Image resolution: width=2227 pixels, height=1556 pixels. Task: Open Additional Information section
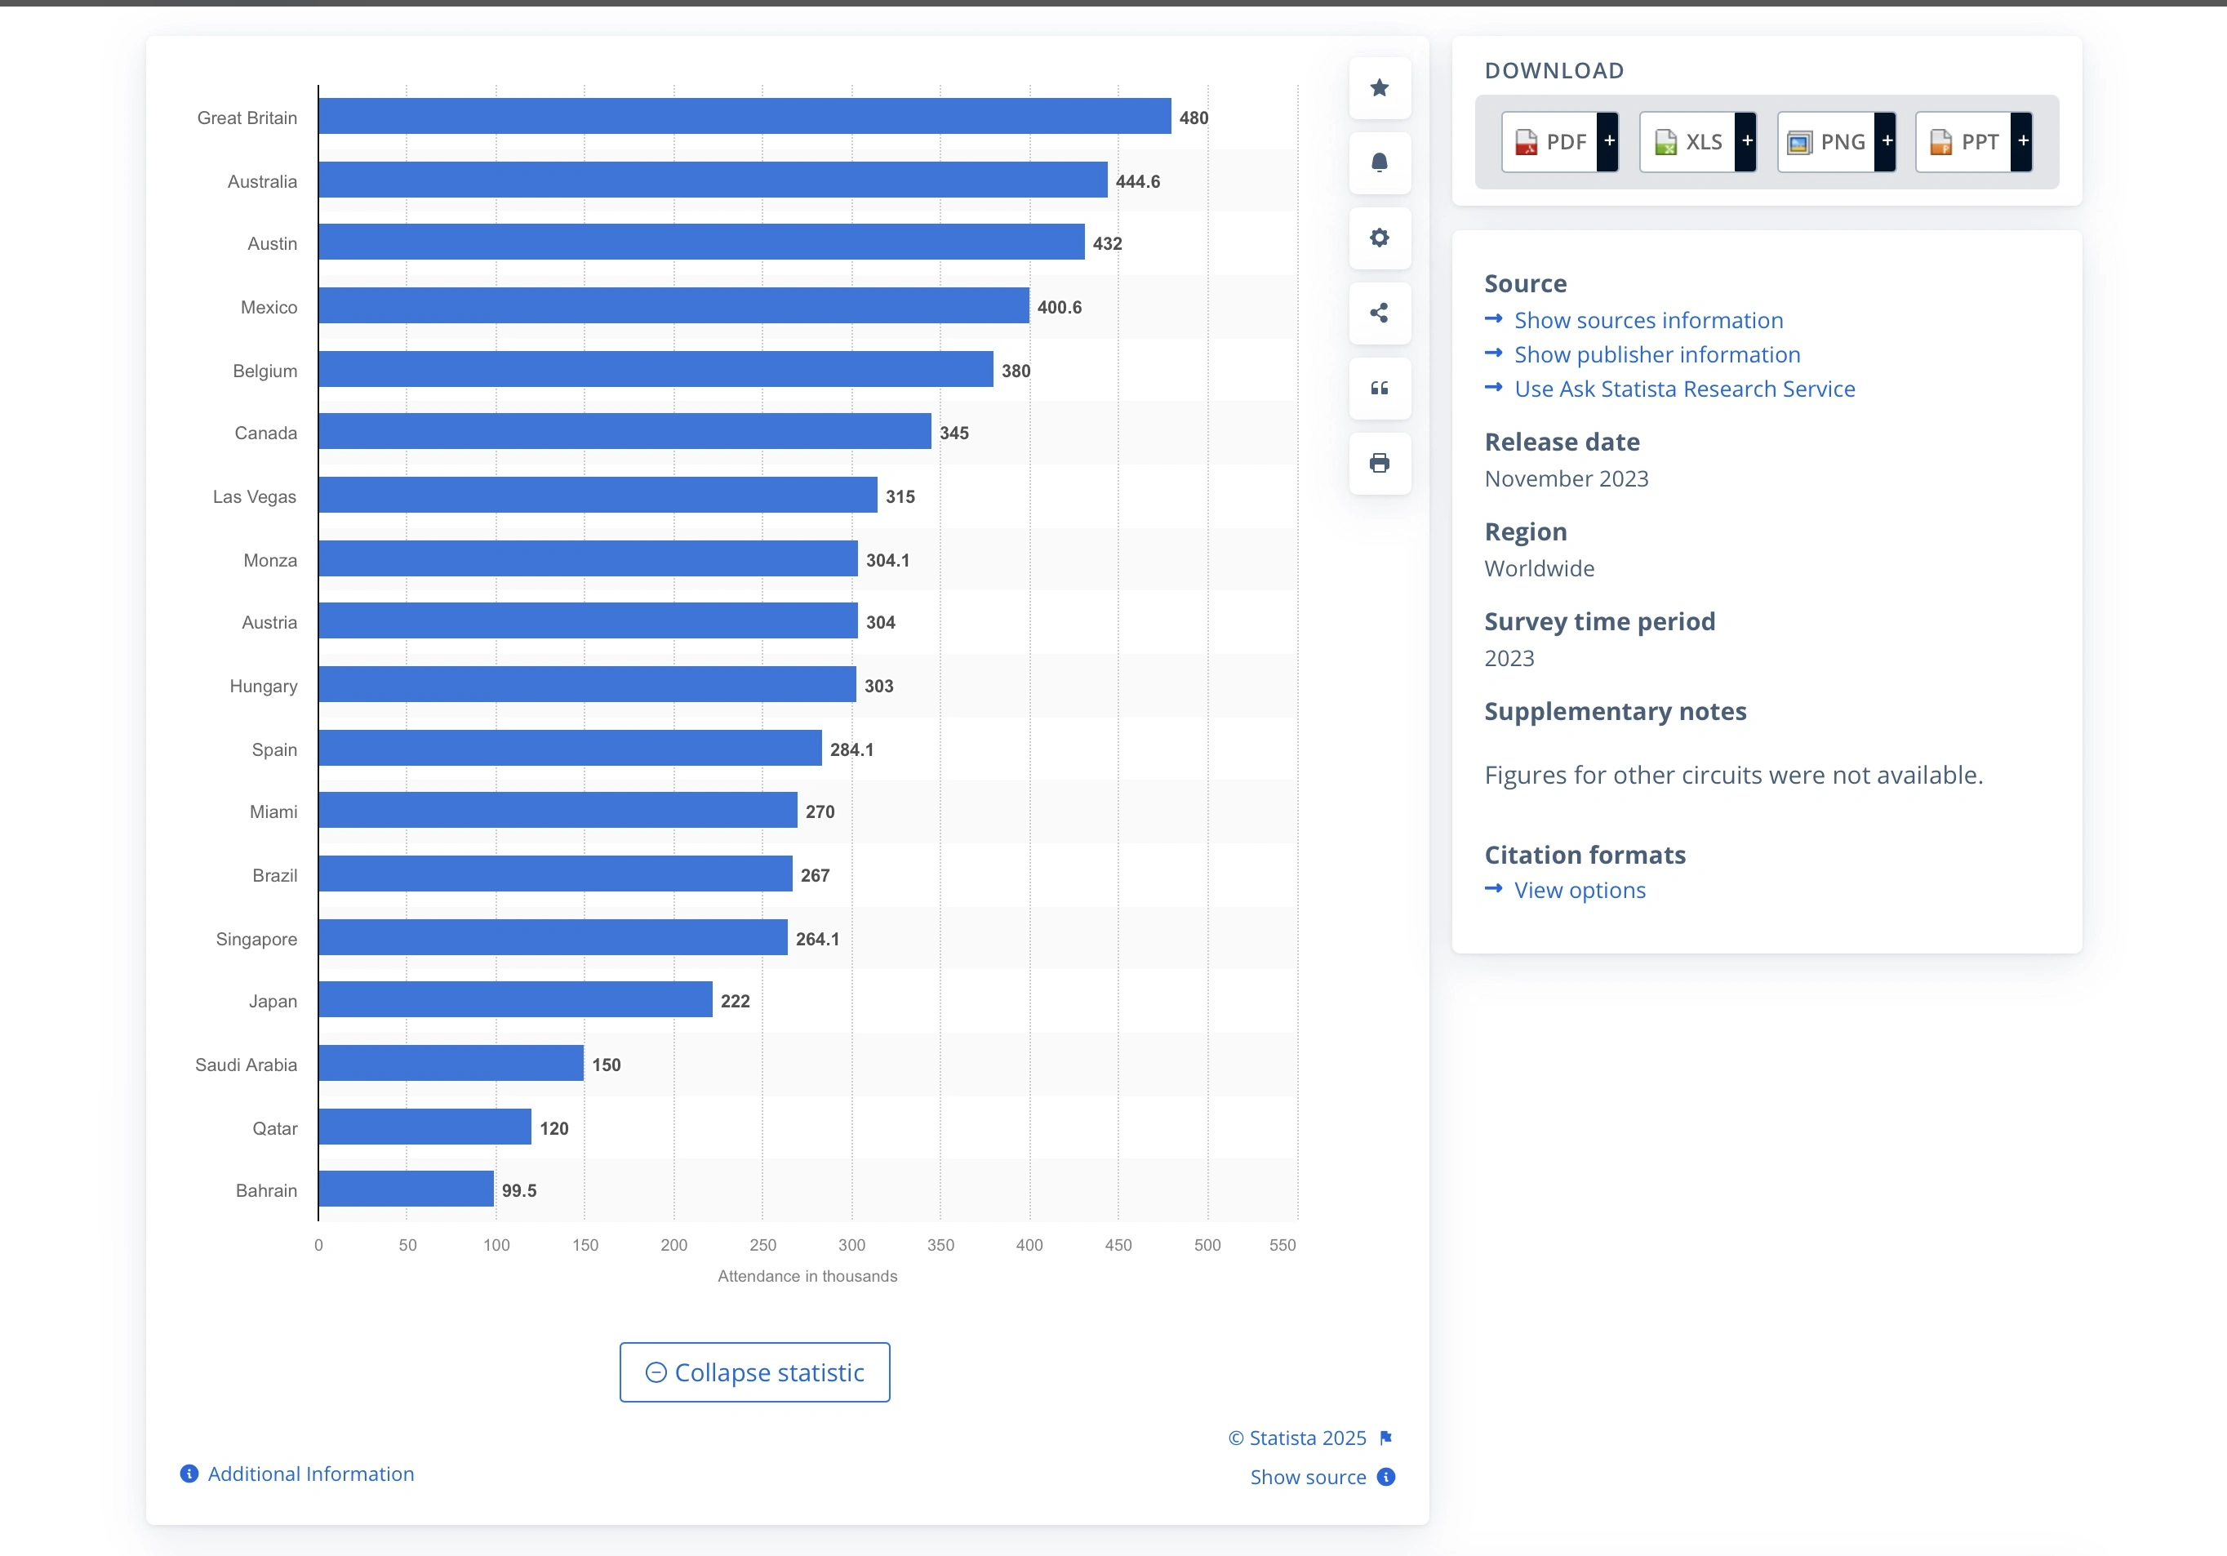pos(309,1474)
